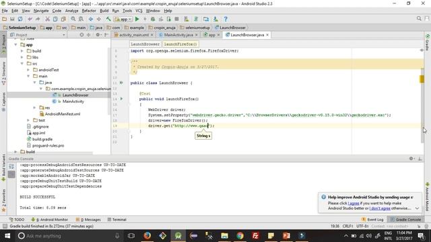Image resolution: width=431 pixels, height=242 pixels.
Task: Click the Gradle Console button in the bottom bar
Action: point(405,220)
